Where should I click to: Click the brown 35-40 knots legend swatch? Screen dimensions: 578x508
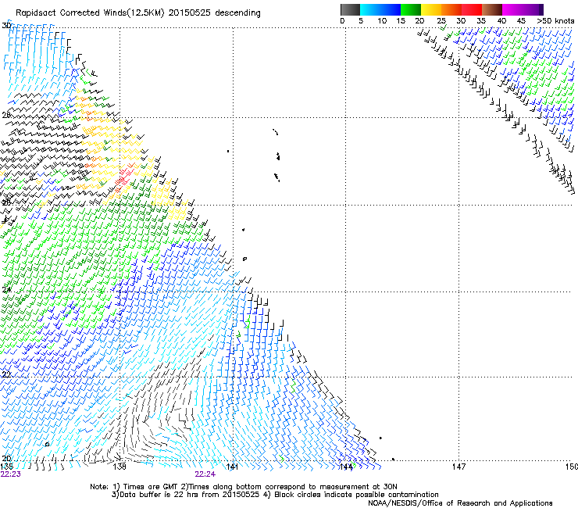pos(492,9)
